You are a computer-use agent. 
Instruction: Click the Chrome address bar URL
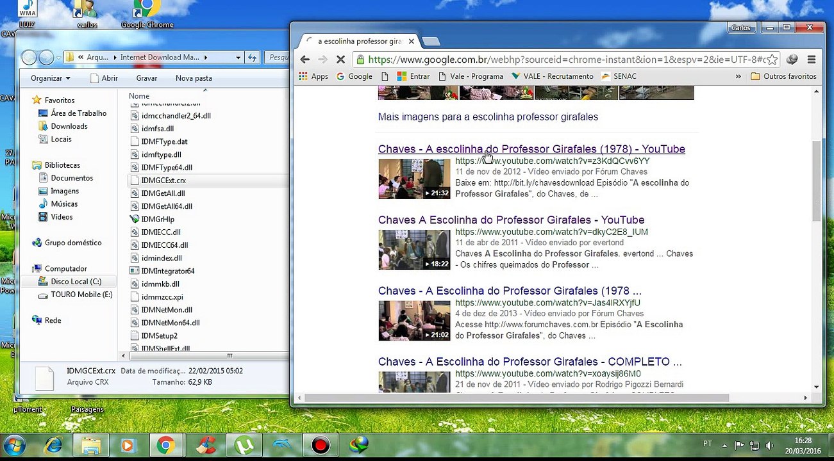(x=567, y=60)
